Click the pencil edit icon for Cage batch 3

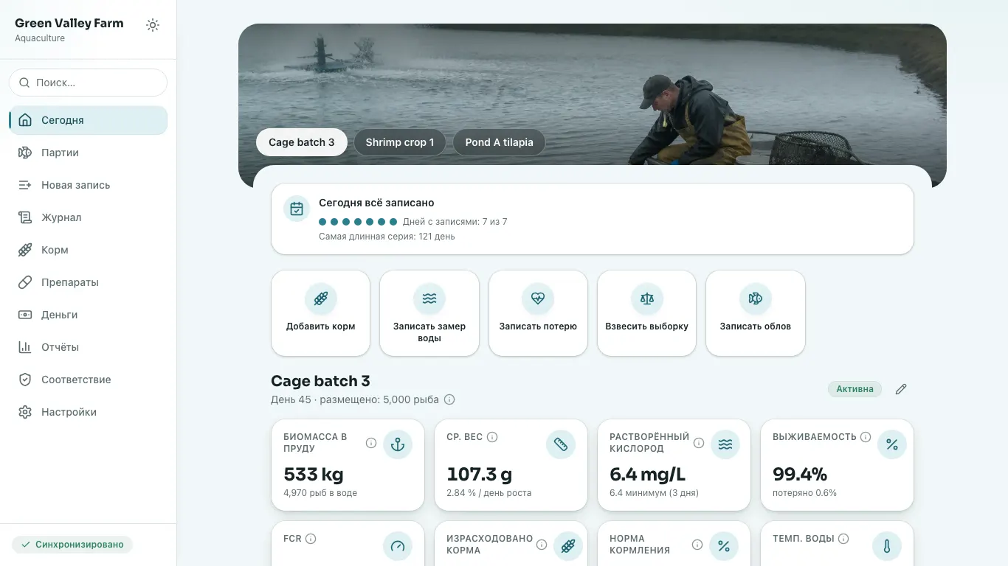pyautogui.click(x=901, y=389)
